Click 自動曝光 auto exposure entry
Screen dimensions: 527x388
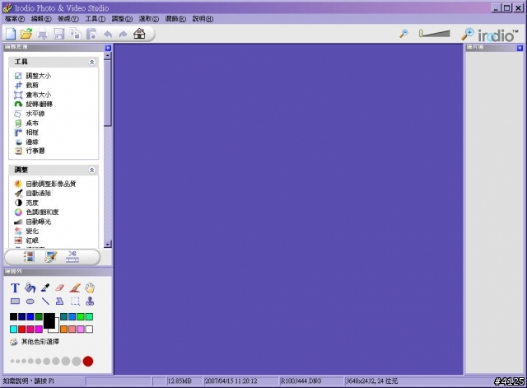(33, 222)
